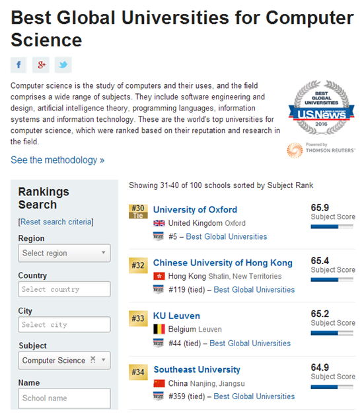This screenshot has width=362, height=415.
Task: Click the United Kingdom flag icon
Action: [x=159, y=223]
